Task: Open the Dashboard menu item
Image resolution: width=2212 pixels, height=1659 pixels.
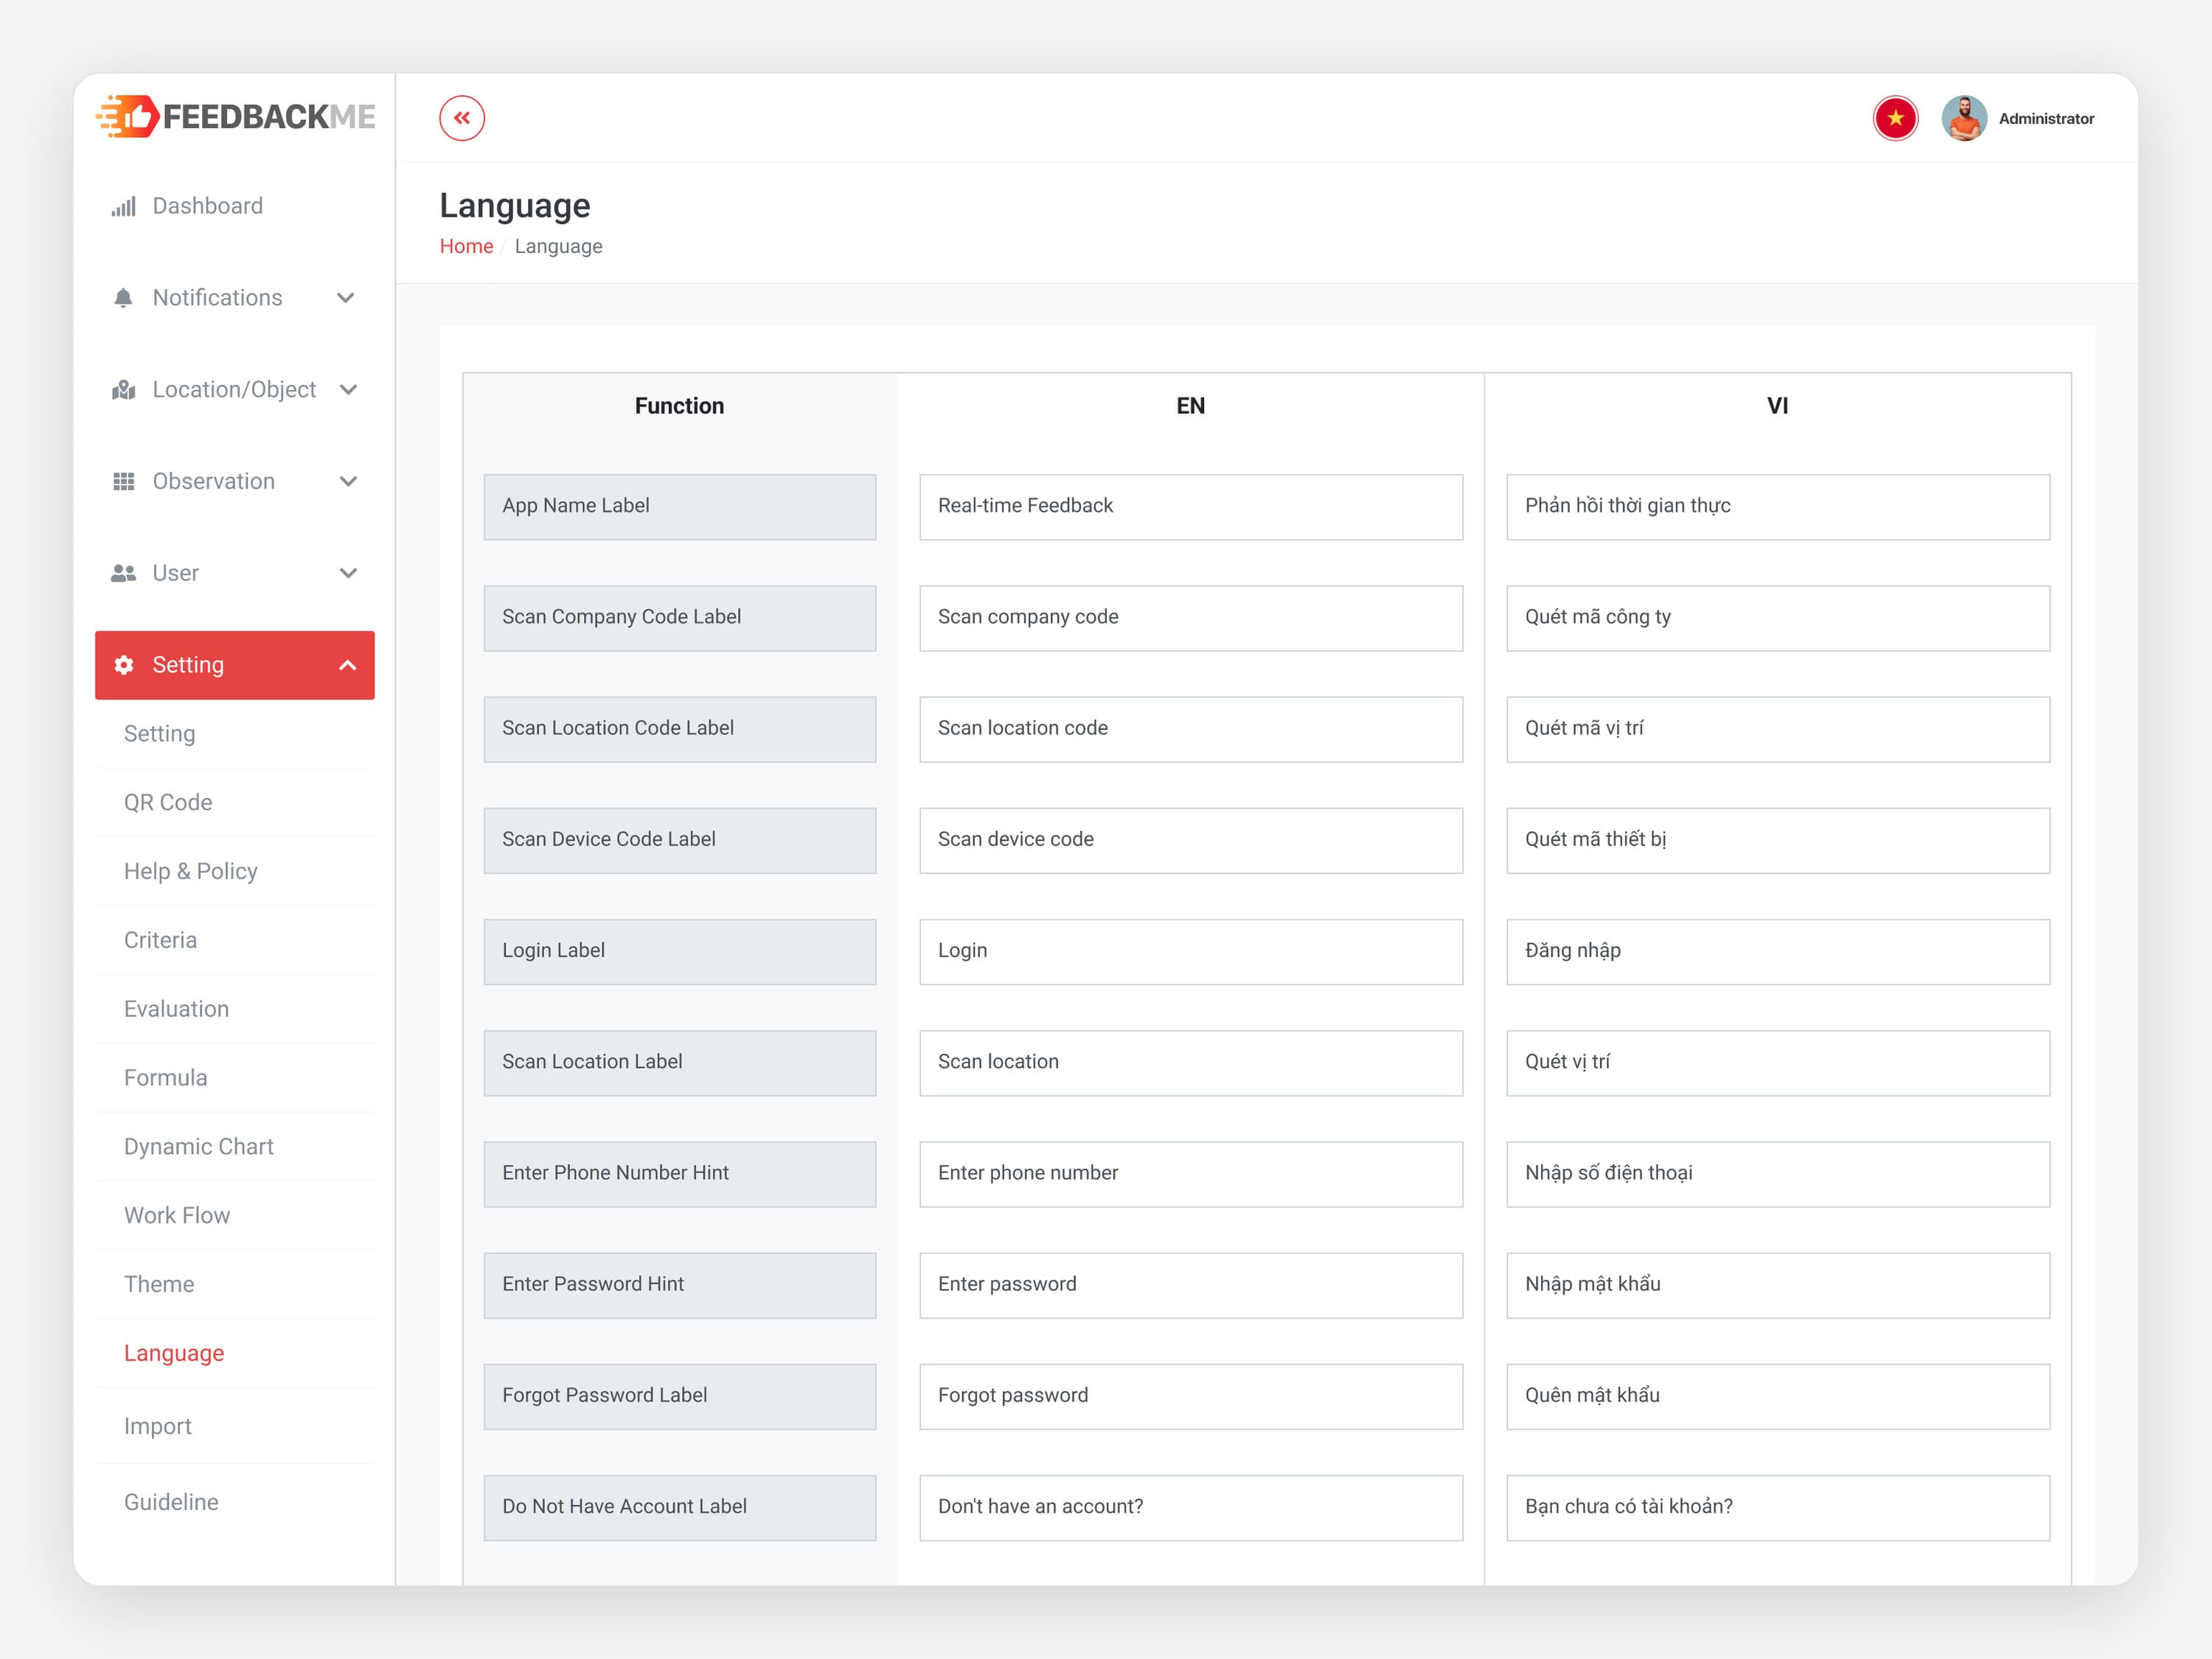Action: [235, 206]
